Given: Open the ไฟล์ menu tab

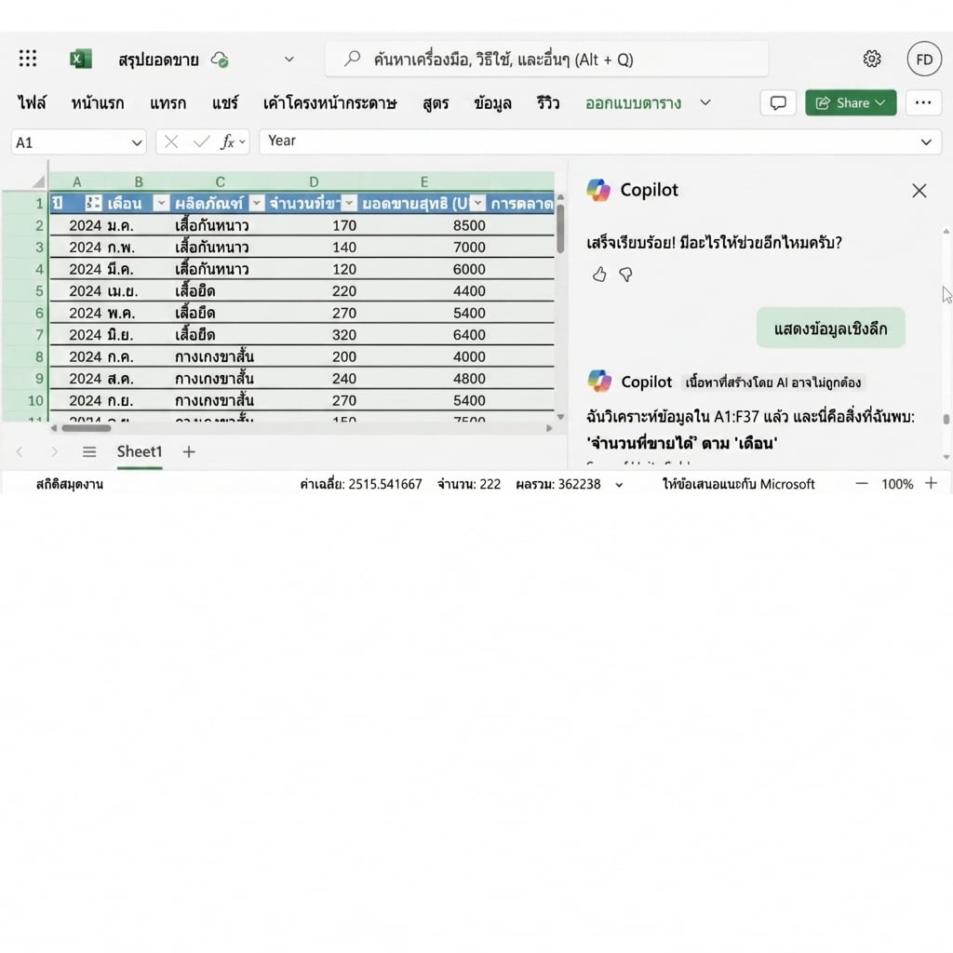Looking at the screenshot, I should point(32,103).
